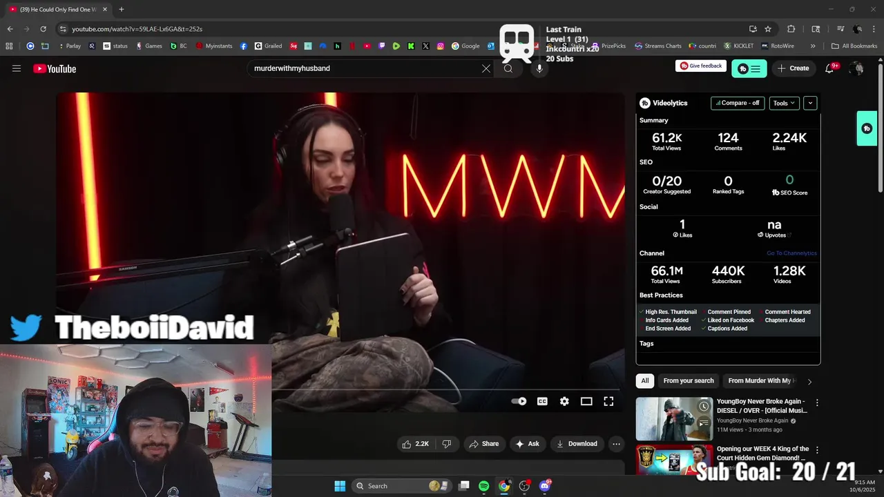Image resolution: width=884 pixels, height=497 pixels.
Task: Toggle autoplay switch in the player
Action: pyautogui.click(x=519, y=401)
